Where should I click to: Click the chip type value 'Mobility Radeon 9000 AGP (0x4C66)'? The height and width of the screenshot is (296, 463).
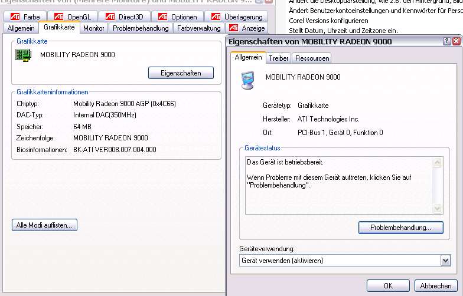[124, 104]
